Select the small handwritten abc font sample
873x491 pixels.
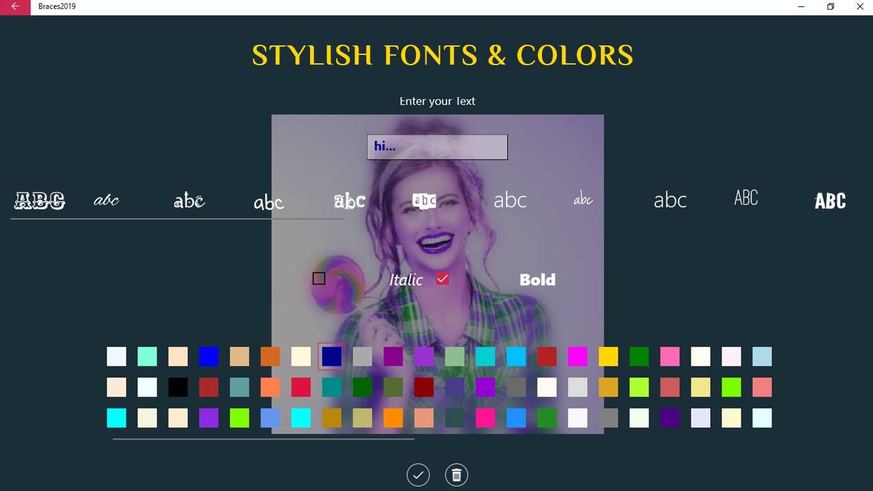[x=583, y=199]
